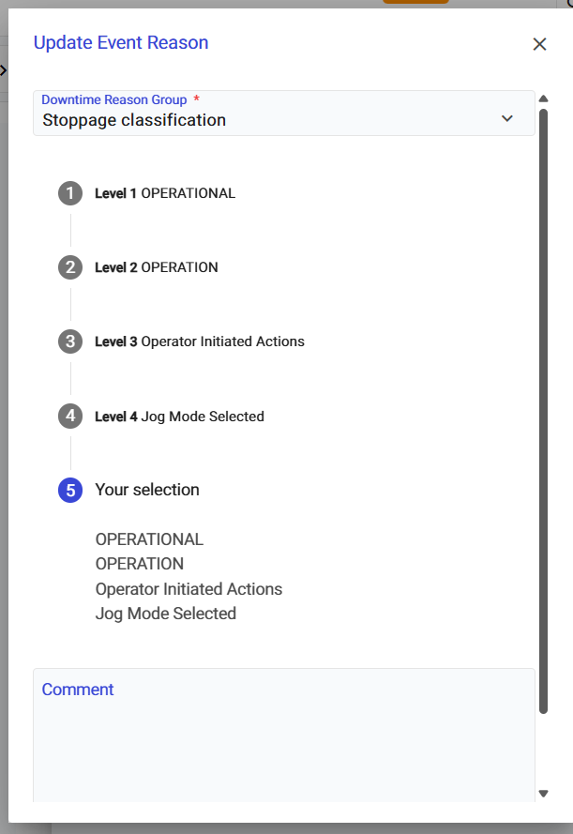Select Level 4 Jog Mode Selected step
The height and width of the screenshot is (834, 573).
[179, 416]
